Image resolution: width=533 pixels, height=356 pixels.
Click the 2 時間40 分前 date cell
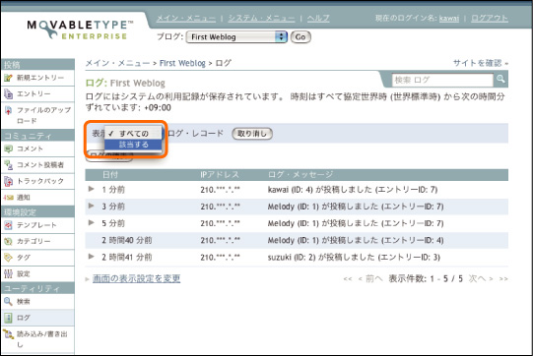pyautogui.click(x=127, y=240)
